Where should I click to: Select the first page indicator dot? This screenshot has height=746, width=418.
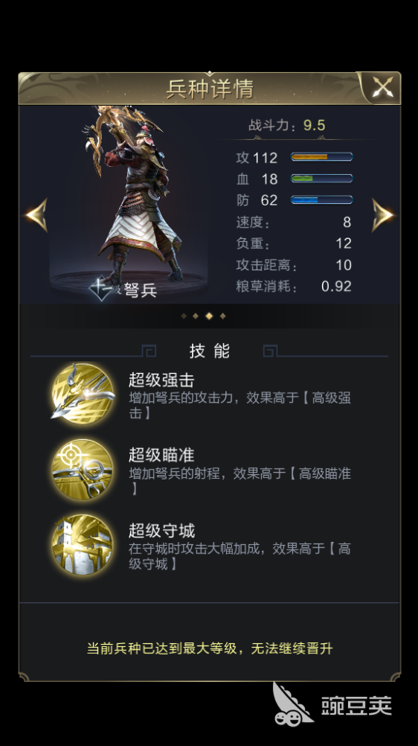(x=184, y=316)
